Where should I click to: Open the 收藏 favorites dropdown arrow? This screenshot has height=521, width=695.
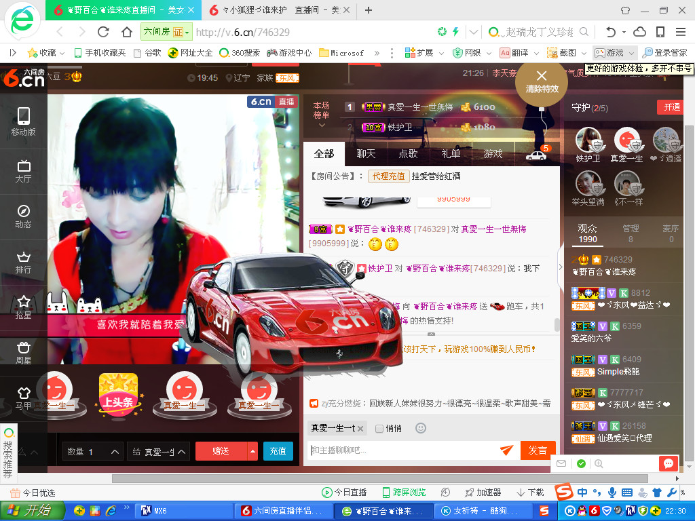tap(62, 53)
